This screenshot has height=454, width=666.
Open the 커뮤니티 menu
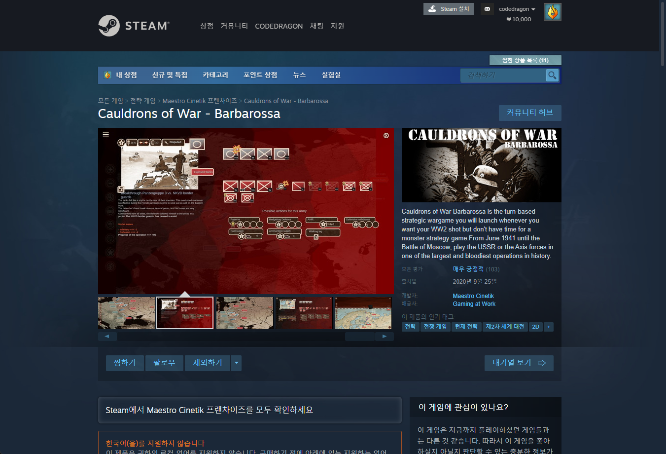pyautogui.click(x=234, y=26)
